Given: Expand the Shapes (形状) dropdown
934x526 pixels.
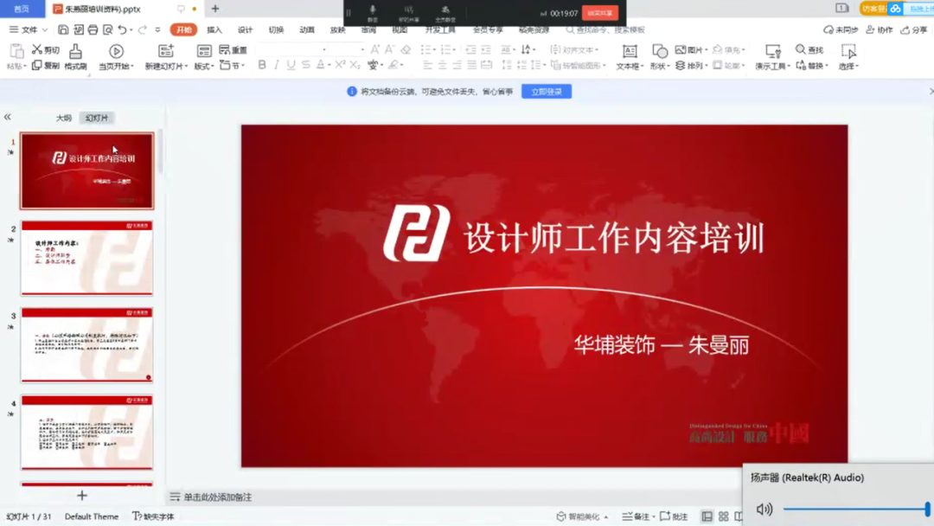Looking at the screenshot, I should tap(660, 67).
